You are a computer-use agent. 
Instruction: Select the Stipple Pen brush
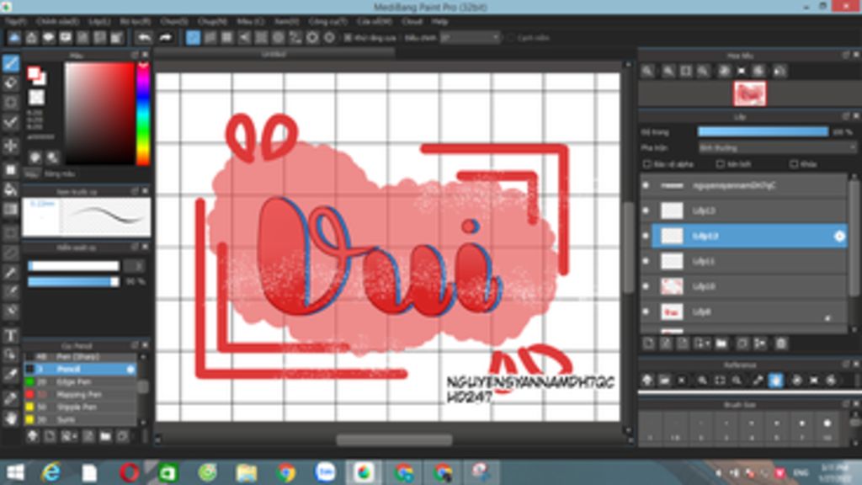click(x=80, y=407)
